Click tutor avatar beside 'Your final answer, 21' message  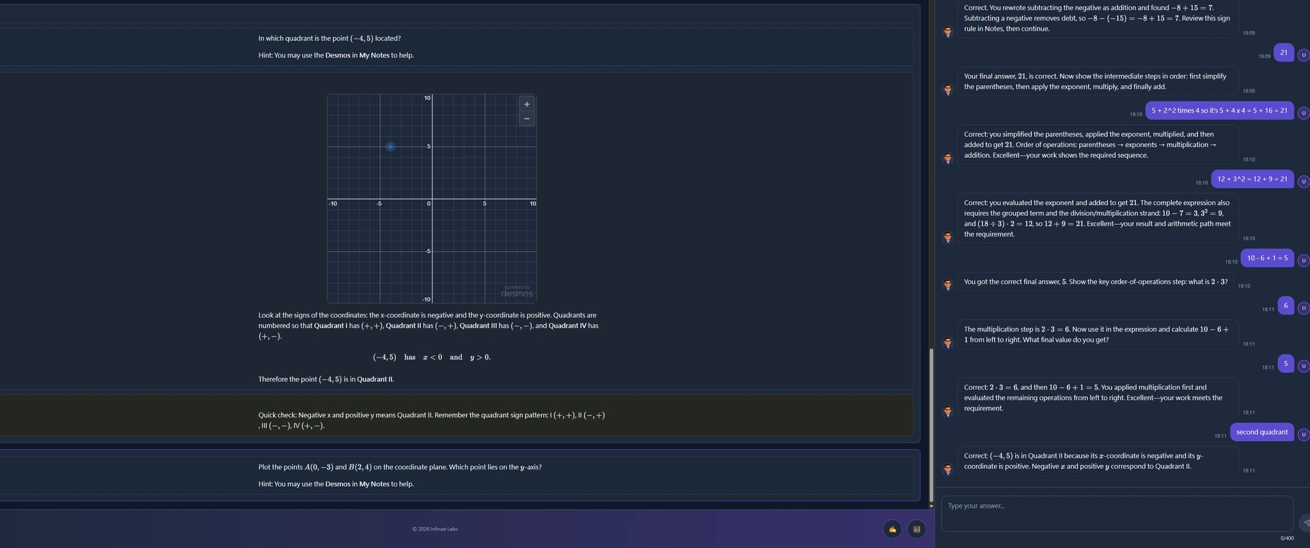948,89
